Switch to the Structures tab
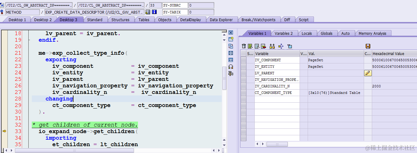Screen dimensions: 417x153 click(121, 20)
